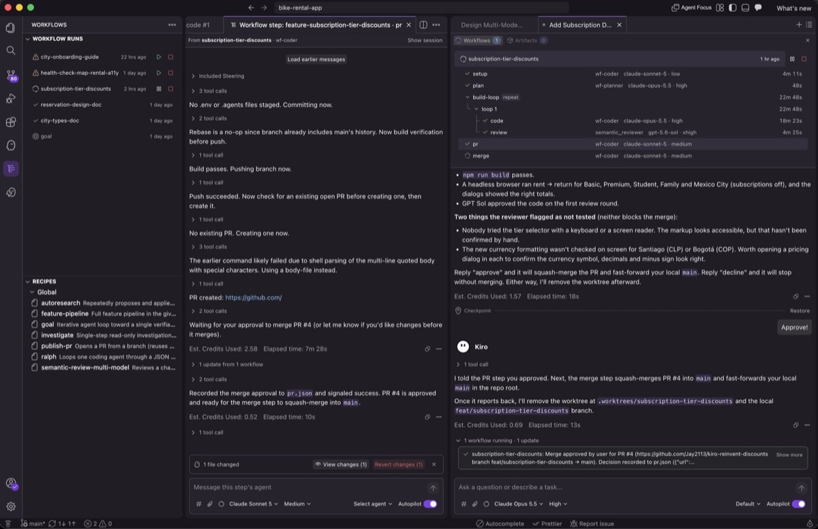Open the Workflows tab with count 1
The width and height of the screenshot is (818, 529).
pos(478,41)
